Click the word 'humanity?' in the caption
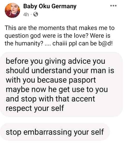Viewport: 124px width, 143px height. pos(29,44)
